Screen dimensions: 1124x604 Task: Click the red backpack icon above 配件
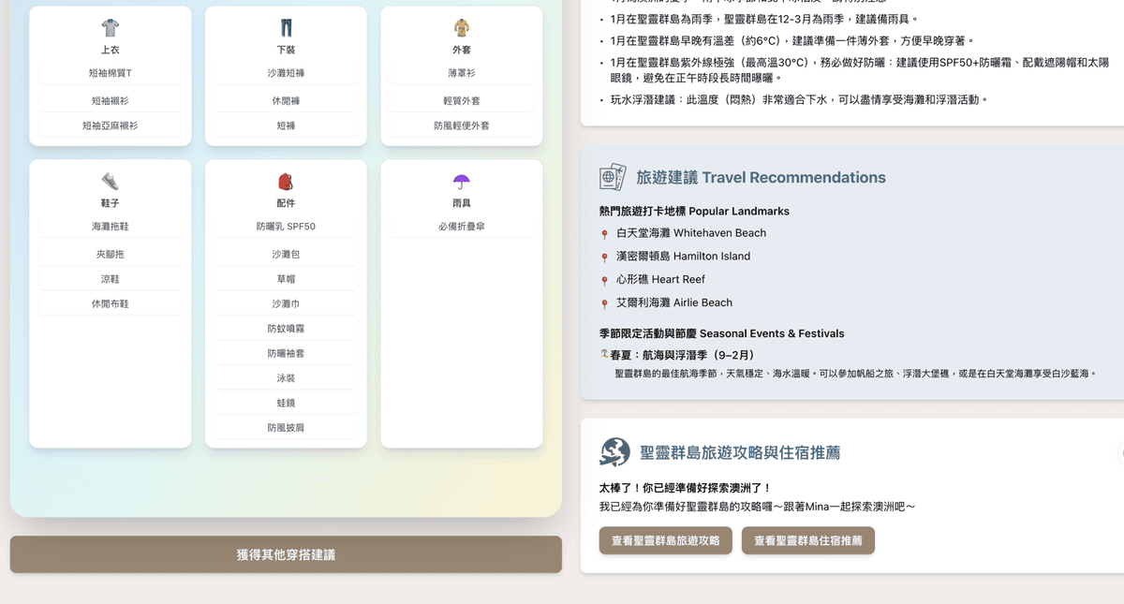286,182
